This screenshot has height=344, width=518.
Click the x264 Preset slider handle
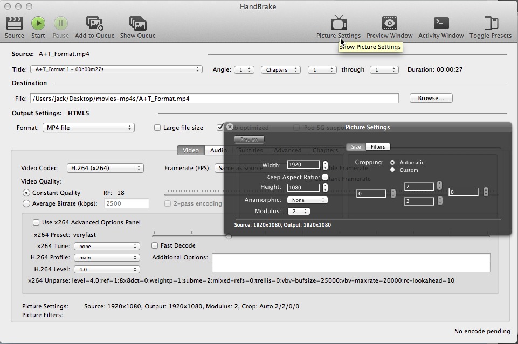point(229,236)
